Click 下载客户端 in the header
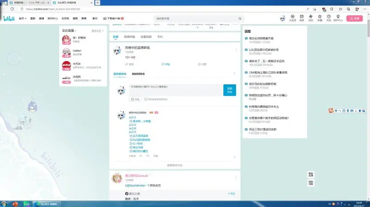This screenshot has height=207, width=370. (x=113, y=18)
